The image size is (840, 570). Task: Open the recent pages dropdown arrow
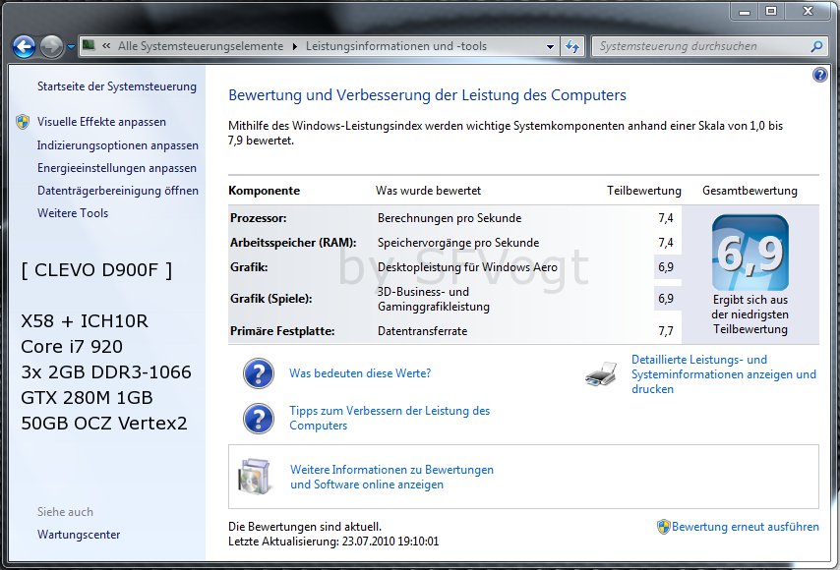tap(71, 47)
